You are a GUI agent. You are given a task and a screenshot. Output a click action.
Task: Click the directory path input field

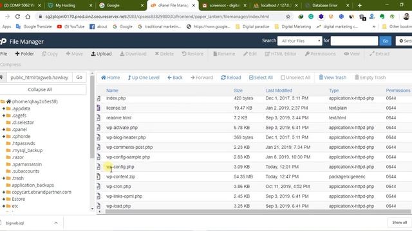click(39, 78)
